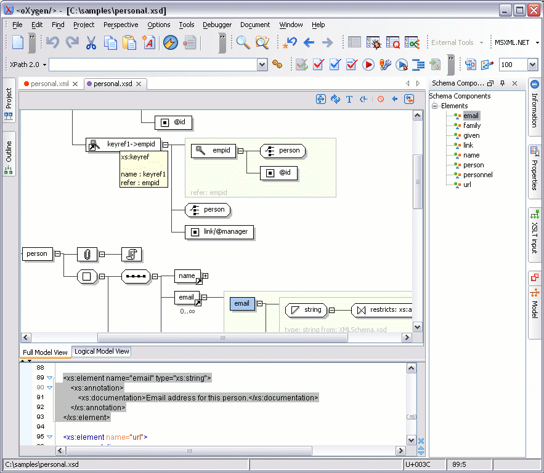Screen dimensions: 544x473
Task: Switch to Logical Model View
Action: coord(102,351)
